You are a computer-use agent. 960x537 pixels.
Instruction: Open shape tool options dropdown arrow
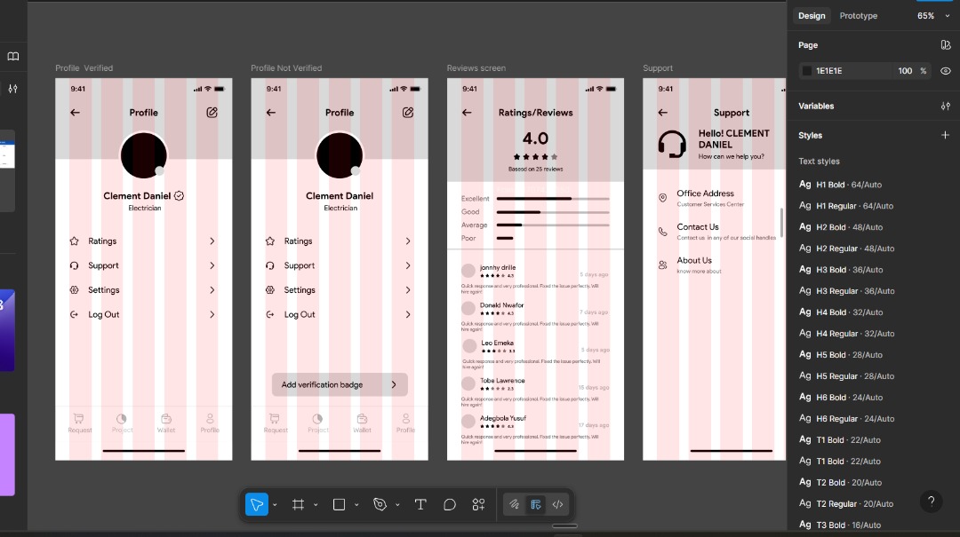tap(356, 504)
